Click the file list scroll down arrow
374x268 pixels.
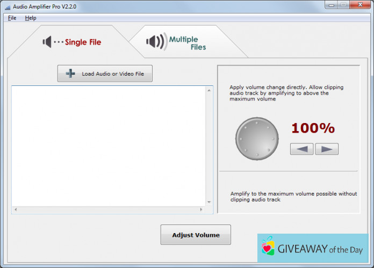[210, 202]
